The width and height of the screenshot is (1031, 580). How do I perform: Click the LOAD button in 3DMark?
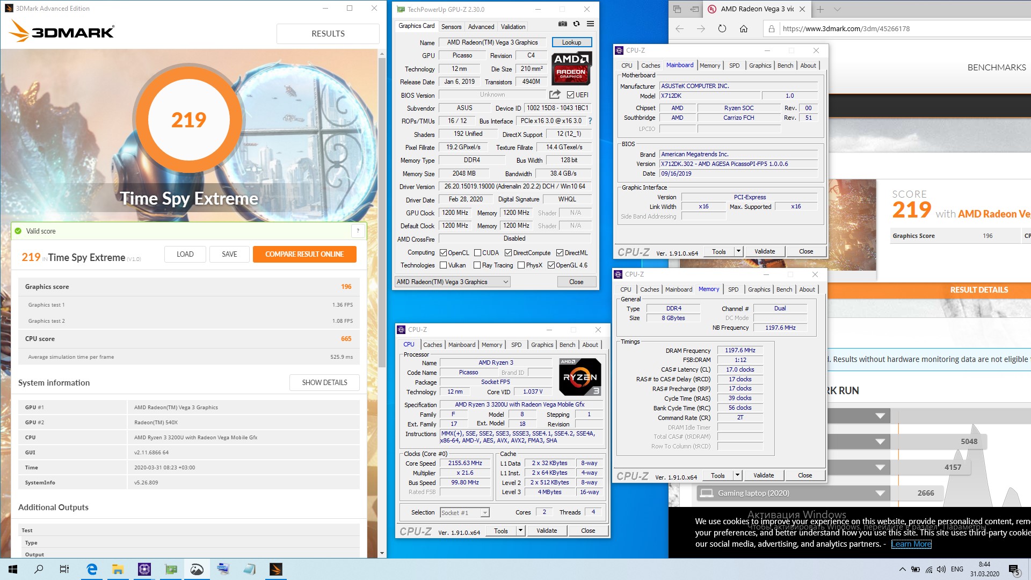[185, 254]
